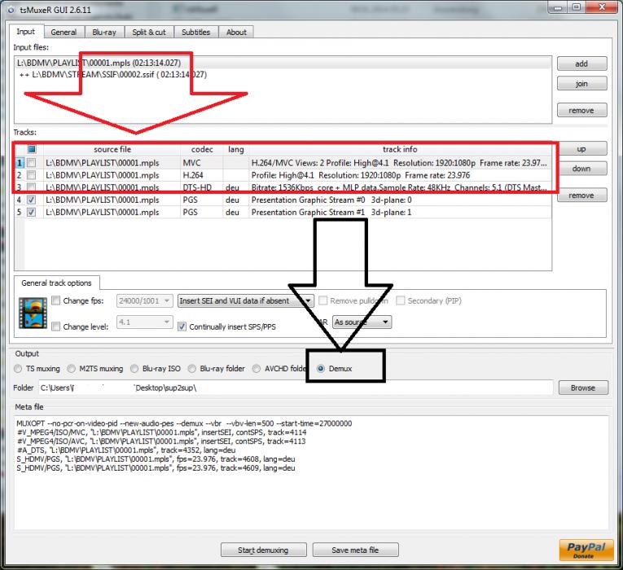Click the source file column header
This screenshot has height=570, width=623.
pos(112,149)
